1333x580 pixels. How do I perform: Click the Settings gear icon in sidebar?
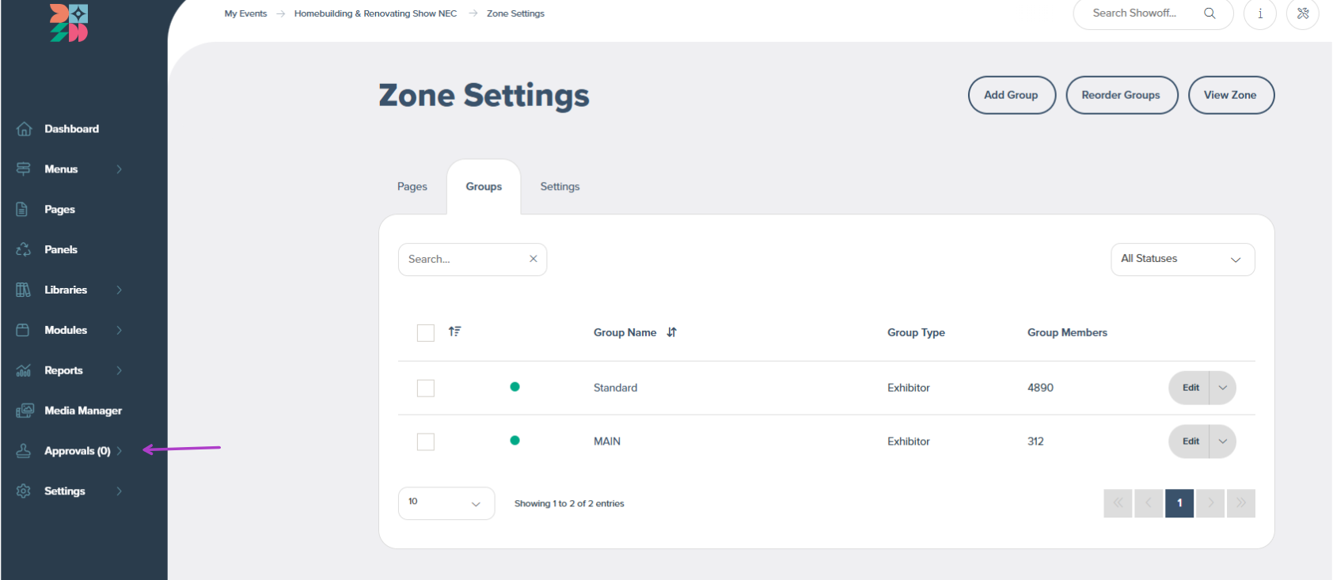tap(24, 491)
